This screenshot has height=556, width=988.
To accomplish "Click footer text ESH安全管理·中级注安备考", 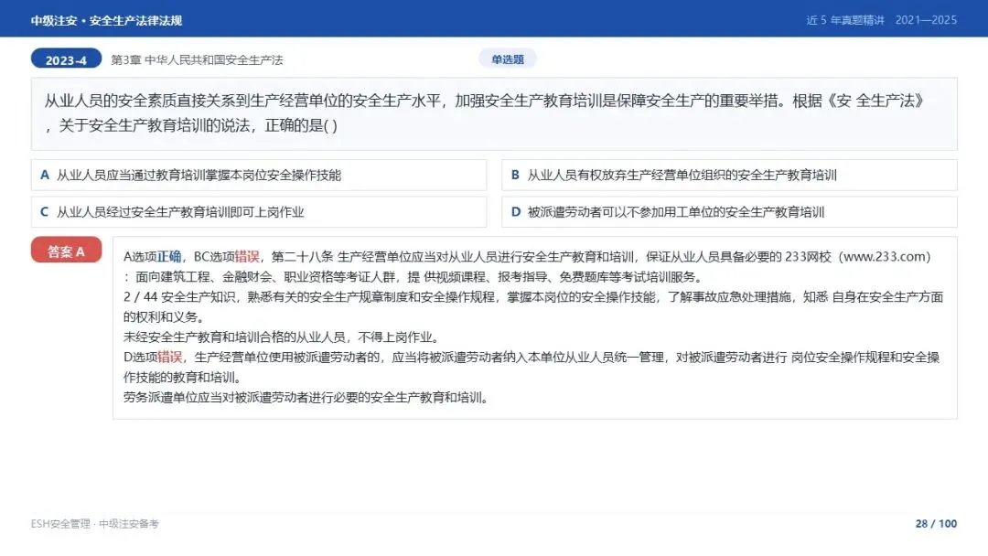I will (95, 523).
